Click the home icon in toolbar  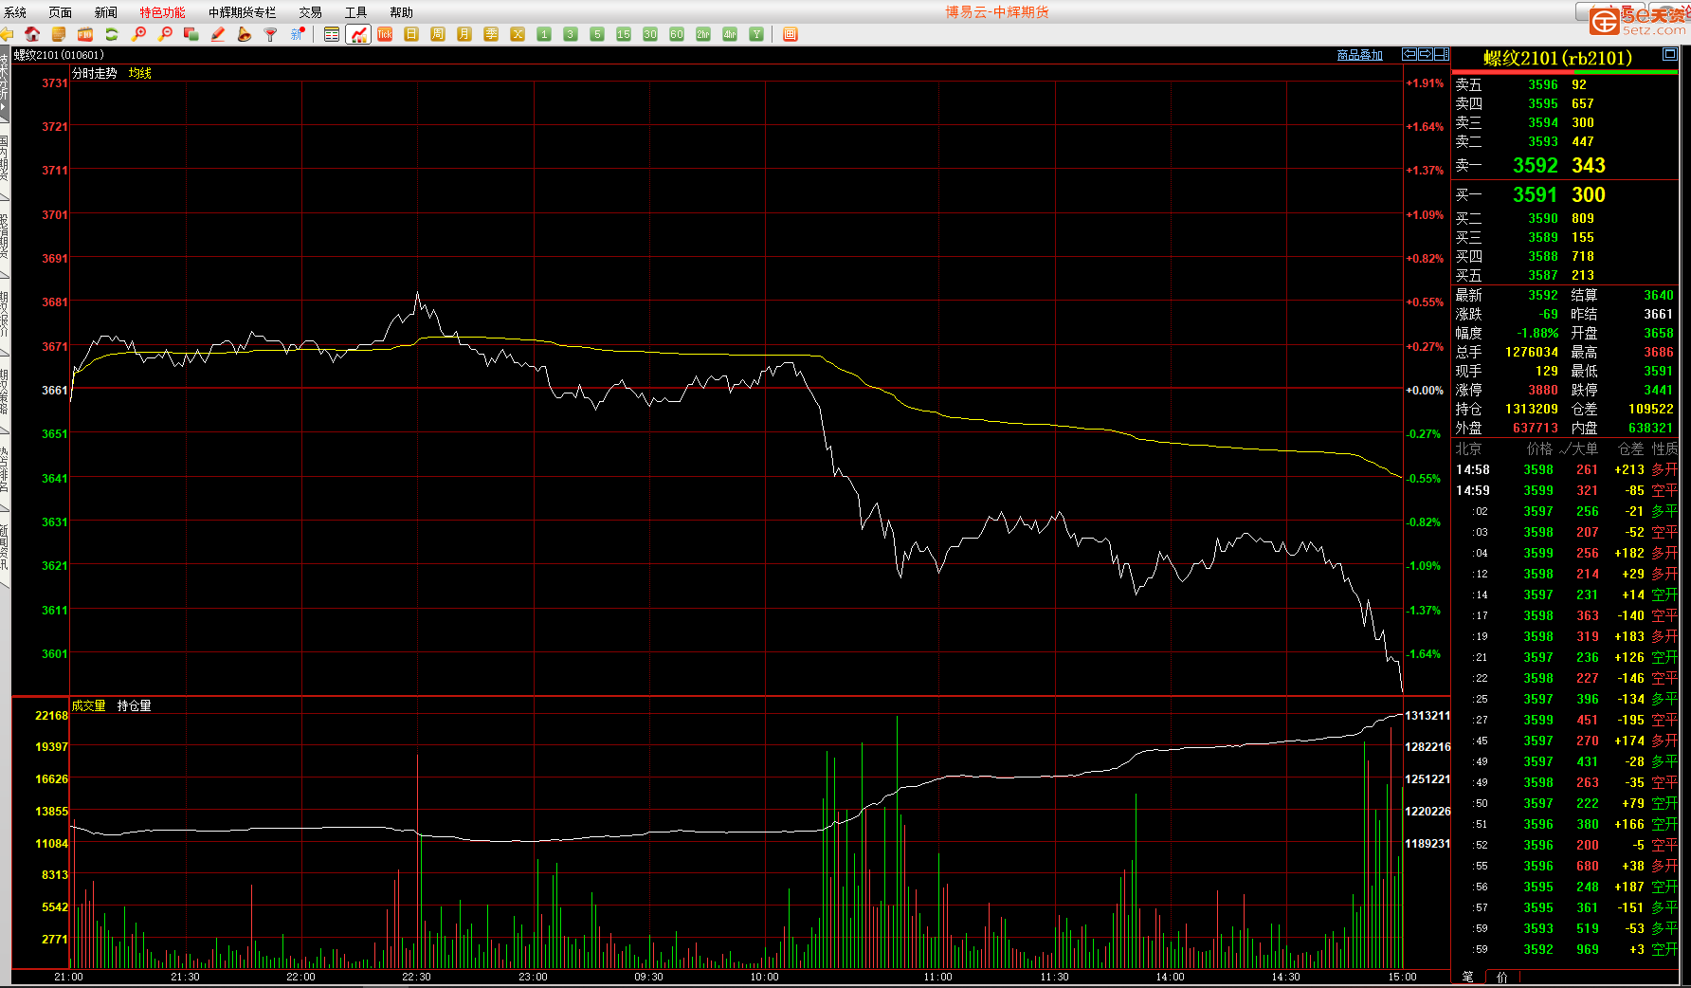(x=32, y=34)
